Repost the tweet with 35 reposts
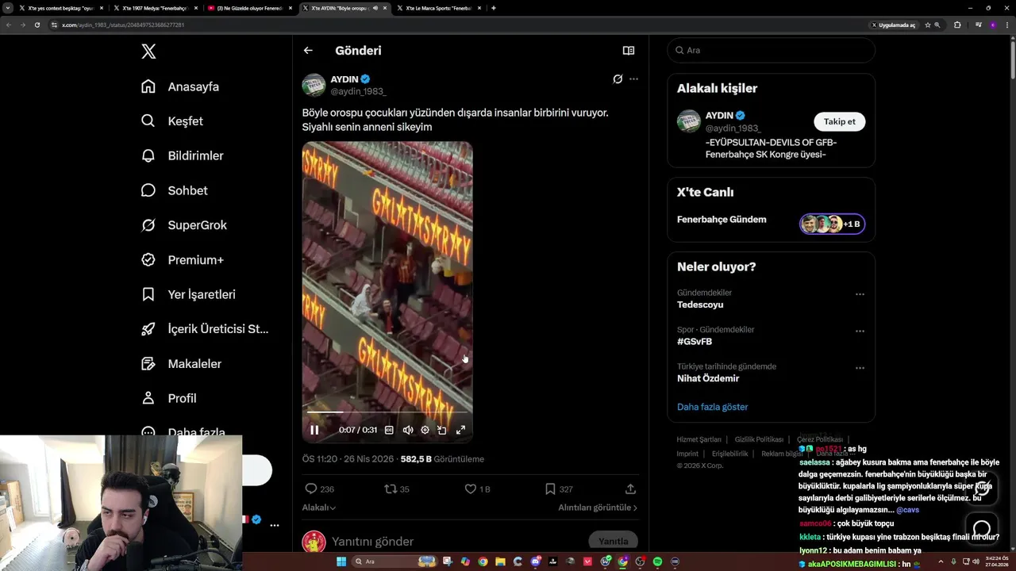The width and height of the screenshot is (1016, 571). click(x=397, y=489)
